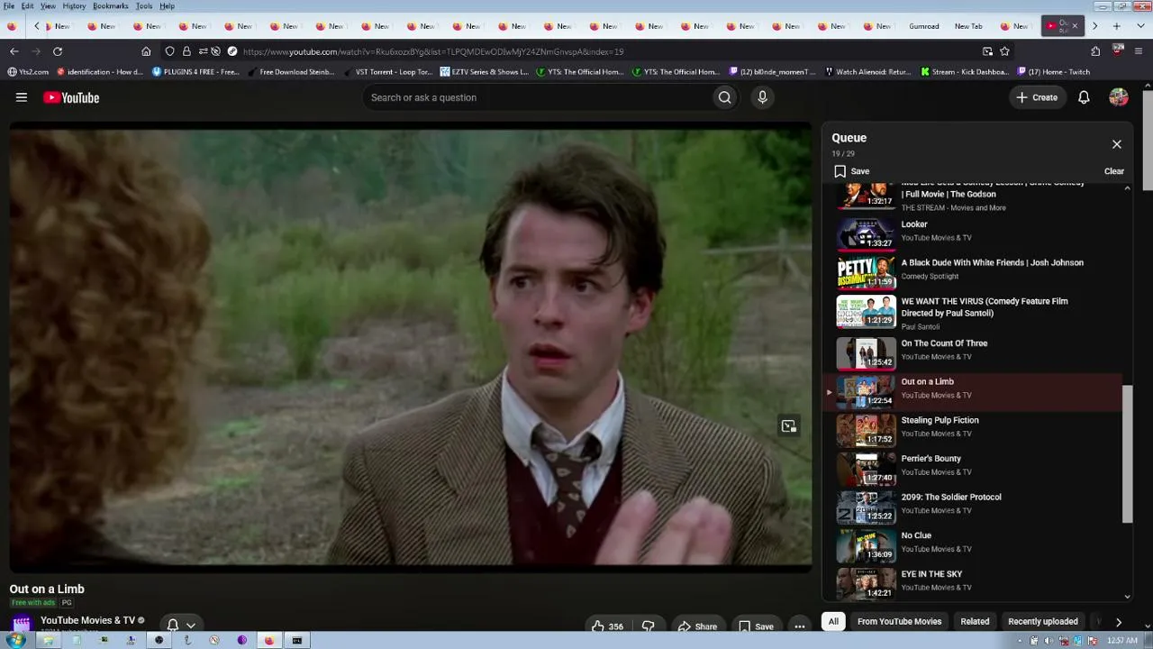Open the Stream - Kick Dashboard bookmark
Screen dimensions: 1153x649
coord(964,72)
